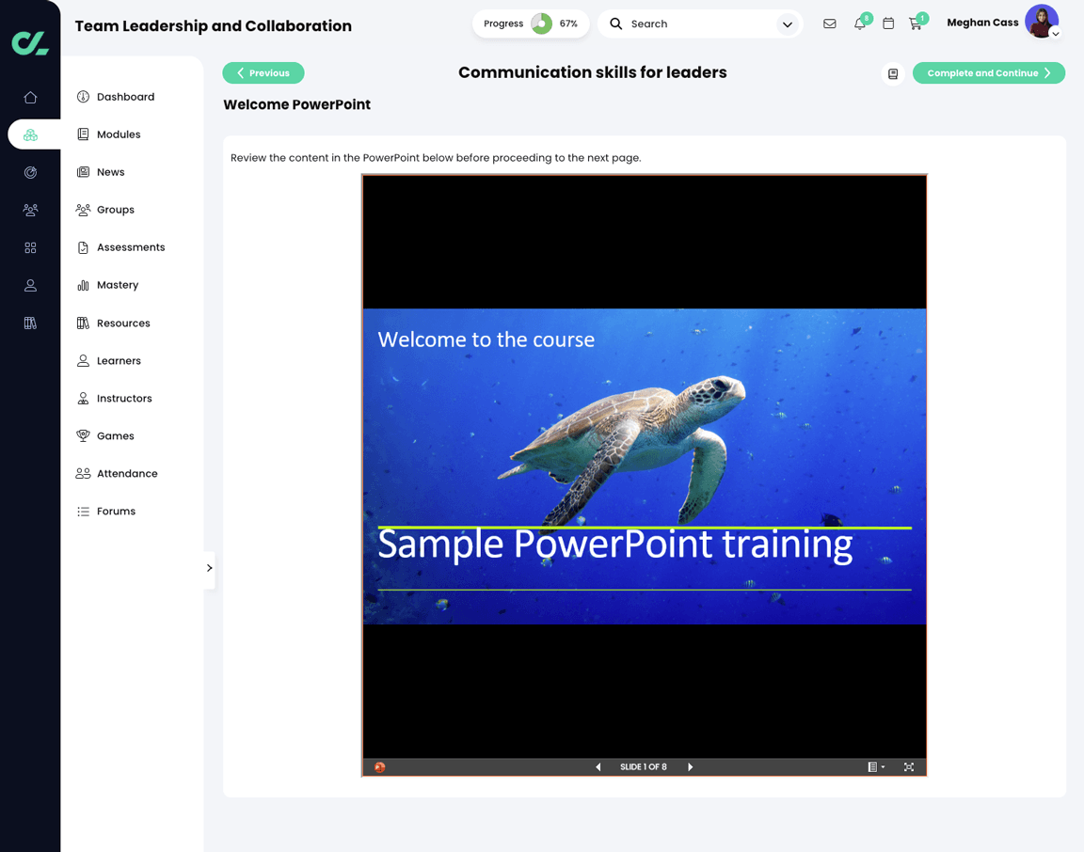Open Forums from the course menu
Viewport: 1084px width, 852px height.
117,511
